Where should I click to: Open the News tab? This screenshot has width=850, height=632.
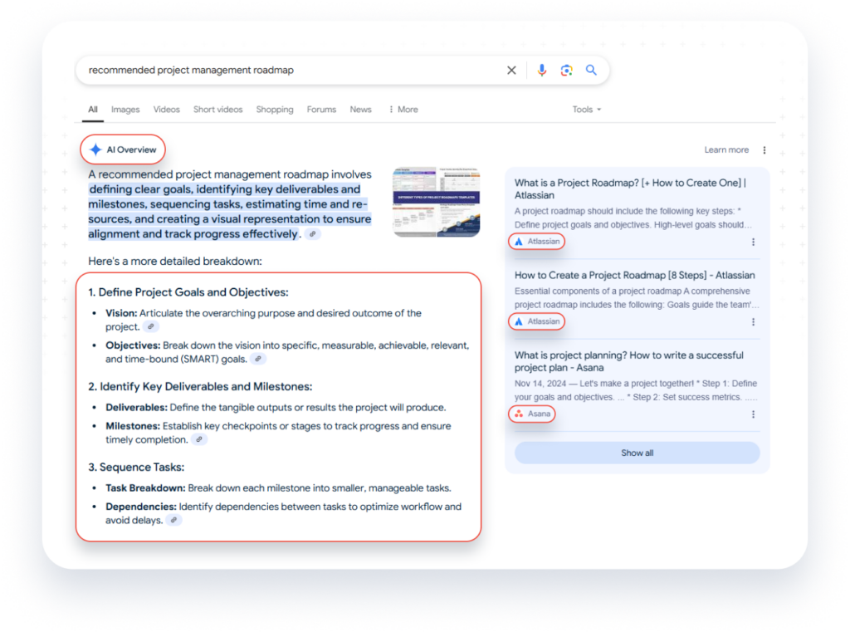360,110
